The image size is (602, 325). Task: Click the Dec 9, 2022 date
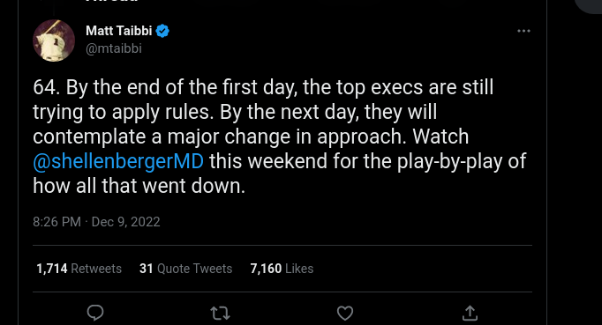(125, 222)
